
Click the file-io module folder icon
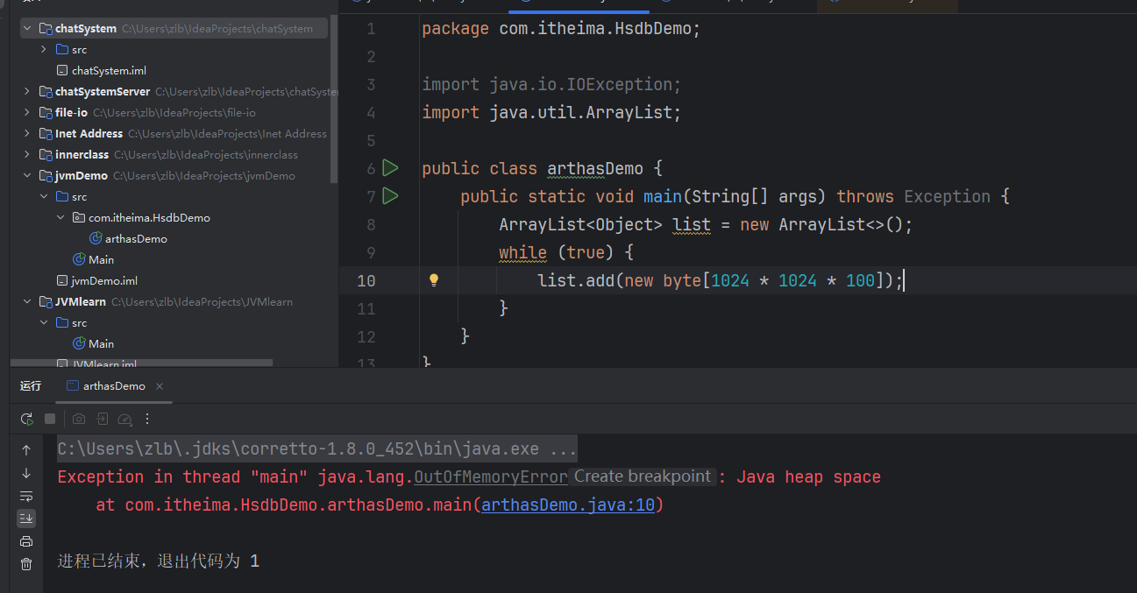coord(45,113)
